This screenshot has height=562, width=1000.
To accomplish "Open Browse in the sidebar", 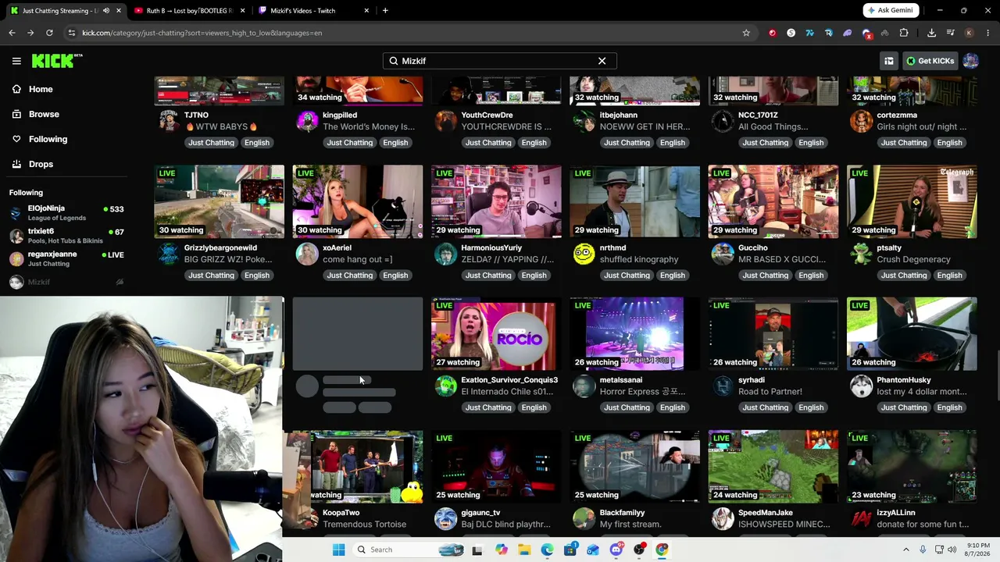I will 44,114.
